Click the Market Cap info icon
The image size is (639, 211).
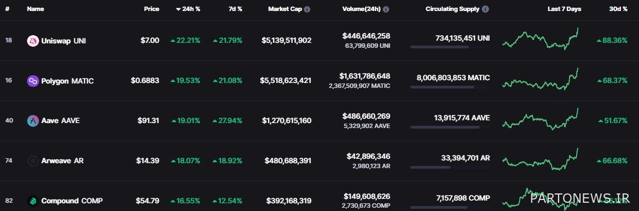[307, 9]
